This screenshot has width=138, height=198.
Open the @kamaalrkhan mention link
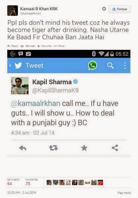(x=36, y=103)
